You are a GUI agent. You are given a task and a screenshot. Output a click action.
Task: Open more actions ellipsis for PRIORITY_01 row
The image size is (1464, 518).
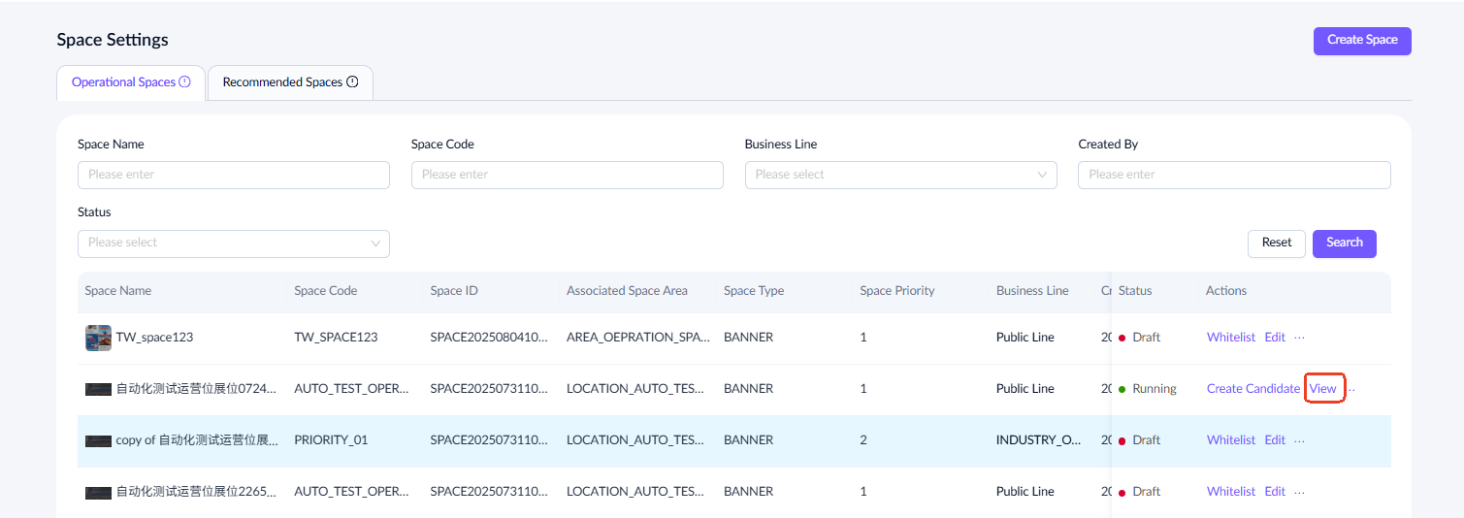(1300, 440)
